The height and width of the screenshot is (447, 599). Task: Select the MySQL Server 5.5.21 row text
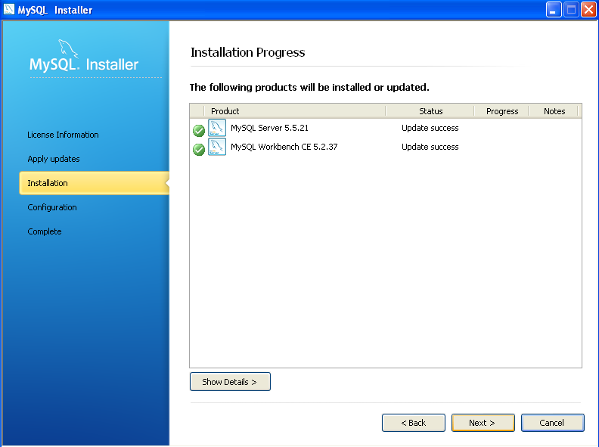(269, 128)
